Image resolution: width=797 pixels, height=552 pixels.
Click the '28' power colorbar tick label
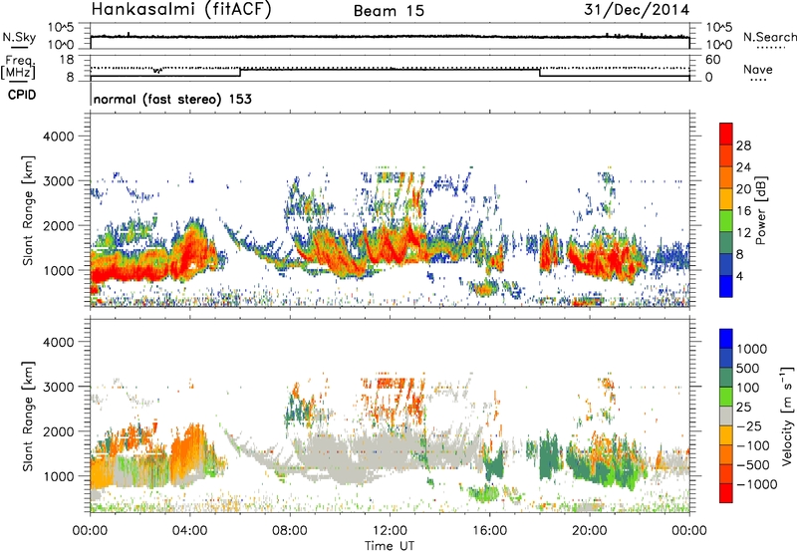tap(743, 145)
